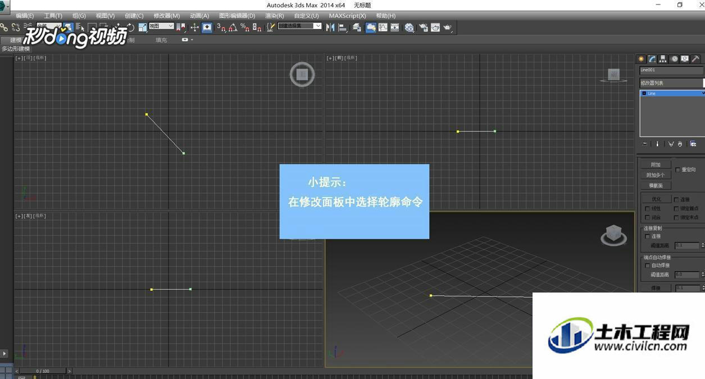
Task: Open the 修改器列表 modifier list dropdown
Action: point(672,83)
